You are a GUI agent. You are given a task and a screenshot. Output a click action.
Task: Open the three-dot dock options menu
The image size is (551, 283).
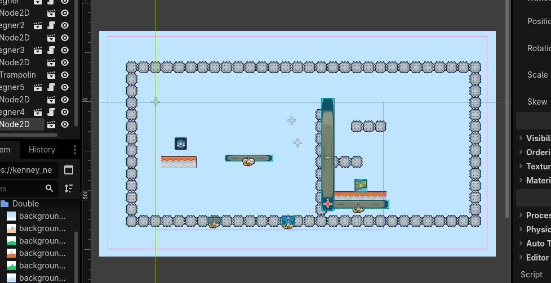coord(74,150)
